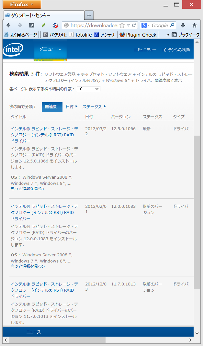Click the vertical scrollbar down arrow
The width and height of the screenshot is (203, 346).
[x=197, y=333]
